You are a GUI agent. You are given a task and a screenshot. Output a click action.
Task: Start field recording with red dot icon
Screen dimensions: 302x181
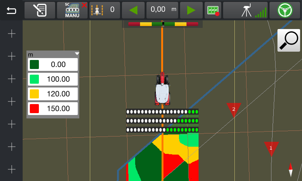213,10
